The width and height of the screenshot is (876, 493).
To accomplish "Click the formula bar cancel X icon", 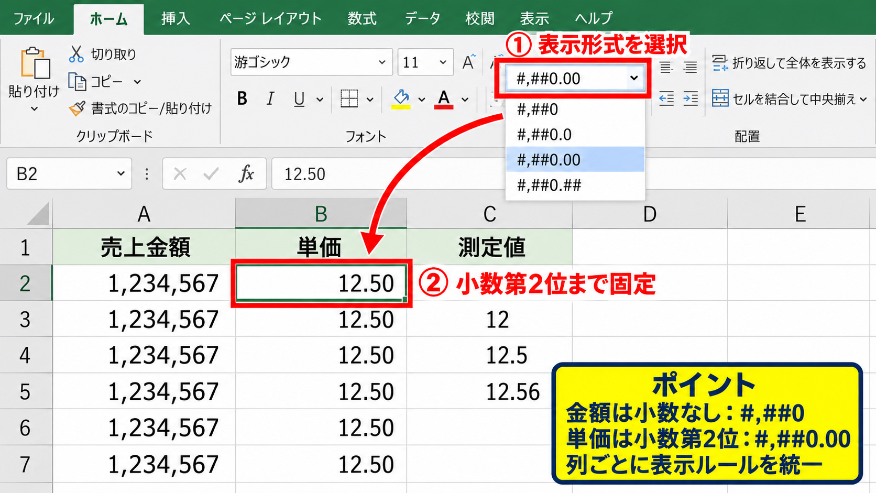I will coord(180,173).
